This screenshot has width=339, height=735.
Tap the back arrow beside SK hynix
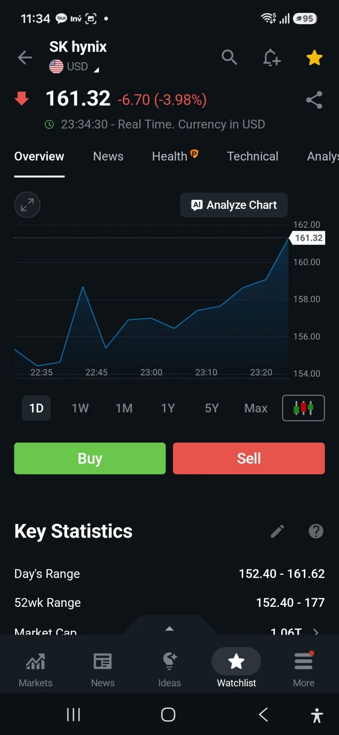pos(25,58)
